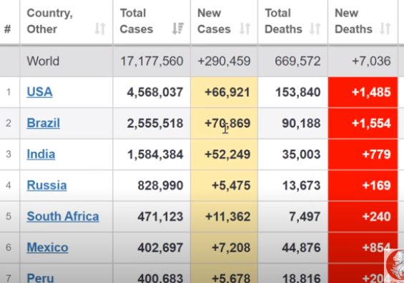Select the World total cases cell
Viewport: 404px width, 283px height.
(x=152, y=61)
